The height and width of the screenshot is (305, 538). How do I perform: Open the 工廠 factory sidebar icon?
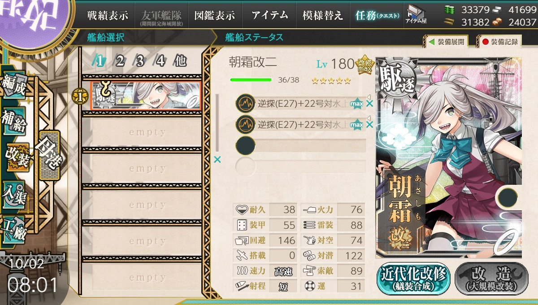[14, 231]
